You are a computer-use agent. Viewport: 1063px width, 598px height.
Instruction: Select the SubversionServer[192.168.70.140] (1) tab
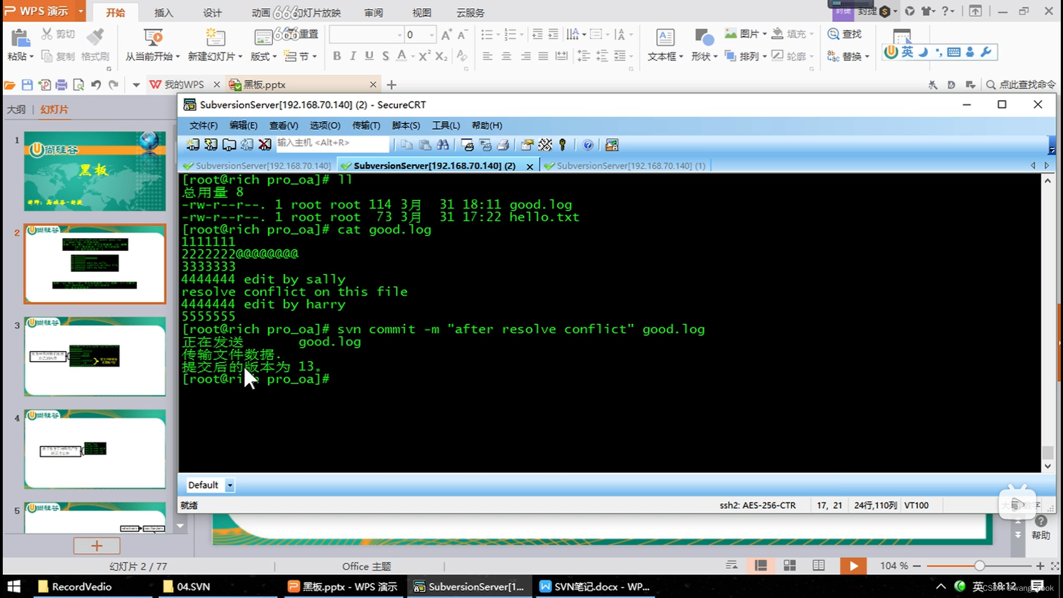click(x=626, y=166)
